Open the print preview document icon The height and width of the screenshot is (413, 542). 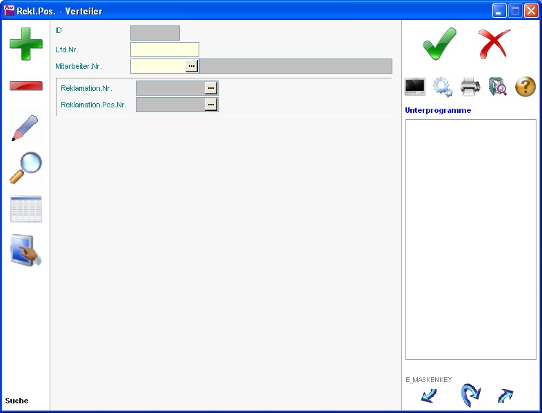pyautogui.click(x=497, y=87)
